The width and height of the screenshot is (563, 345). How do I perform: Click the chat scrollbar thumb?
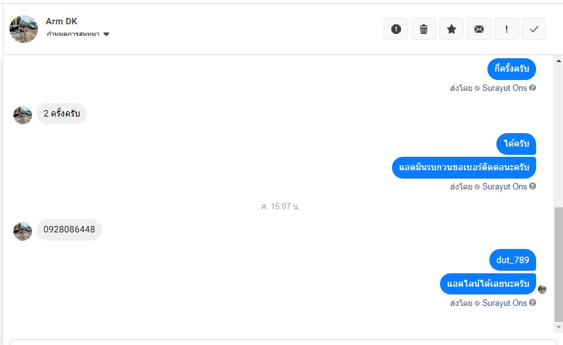pos(559,262)
